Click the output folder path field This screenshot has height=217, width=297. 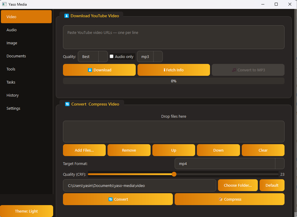coord(140,185)
